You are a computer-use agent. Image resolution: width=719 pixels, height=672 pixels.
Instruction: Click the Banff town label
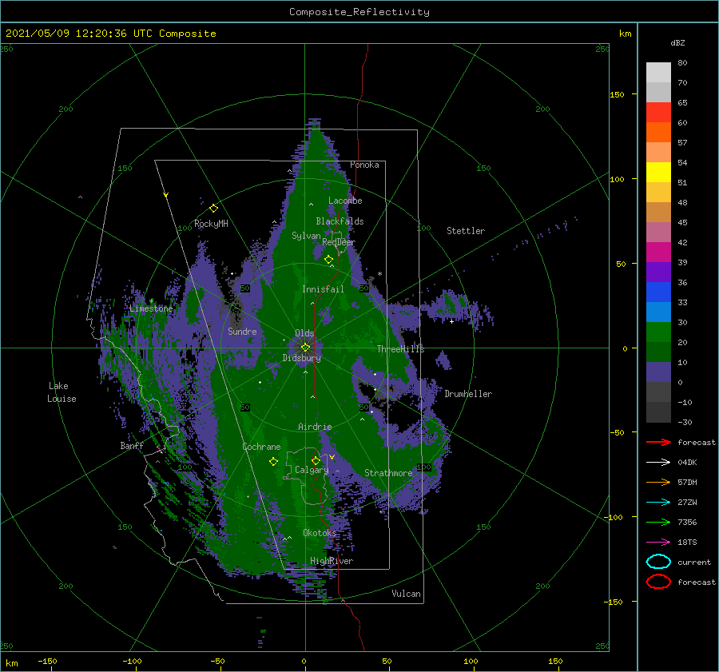132,445
